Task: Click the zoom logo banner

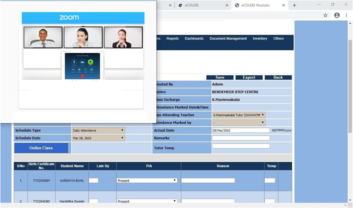Action: 83,17
